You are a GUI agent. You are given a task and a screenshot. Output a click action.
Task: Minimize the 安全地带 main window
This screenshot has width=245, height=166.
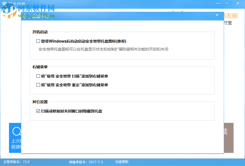pyautogui.click(x=227, y=3)
